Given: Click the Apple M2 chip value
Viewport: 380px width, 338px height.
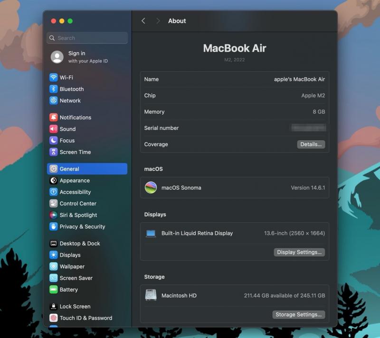Looking at the screenshot, I should [x=313, y=96].
